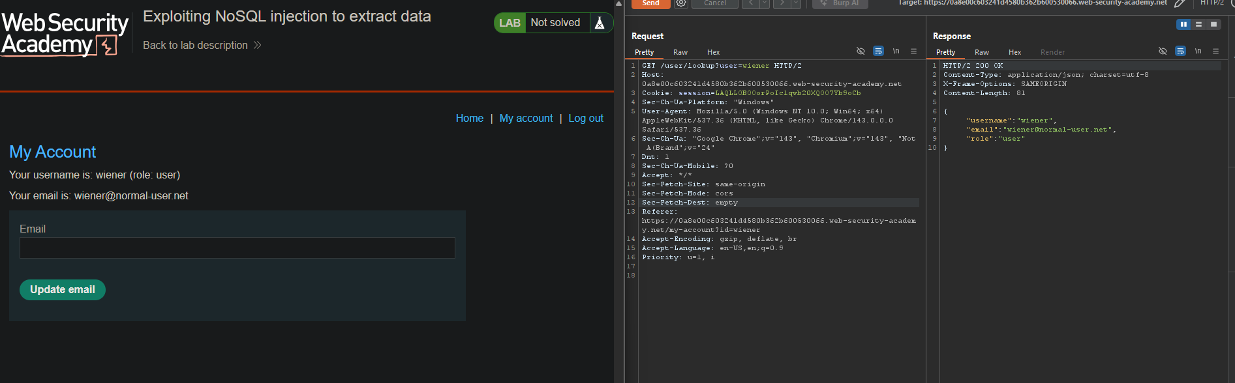Viewport: 1235px width, 383px height.
Task: Click the X-Frame-Options: SAMEORIGIN header
Action: [1005, 84]
